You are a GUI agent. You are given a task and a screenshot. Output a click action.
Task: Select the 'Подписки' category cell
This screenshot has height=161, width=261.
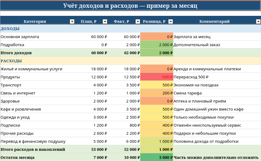coord(37,125)
